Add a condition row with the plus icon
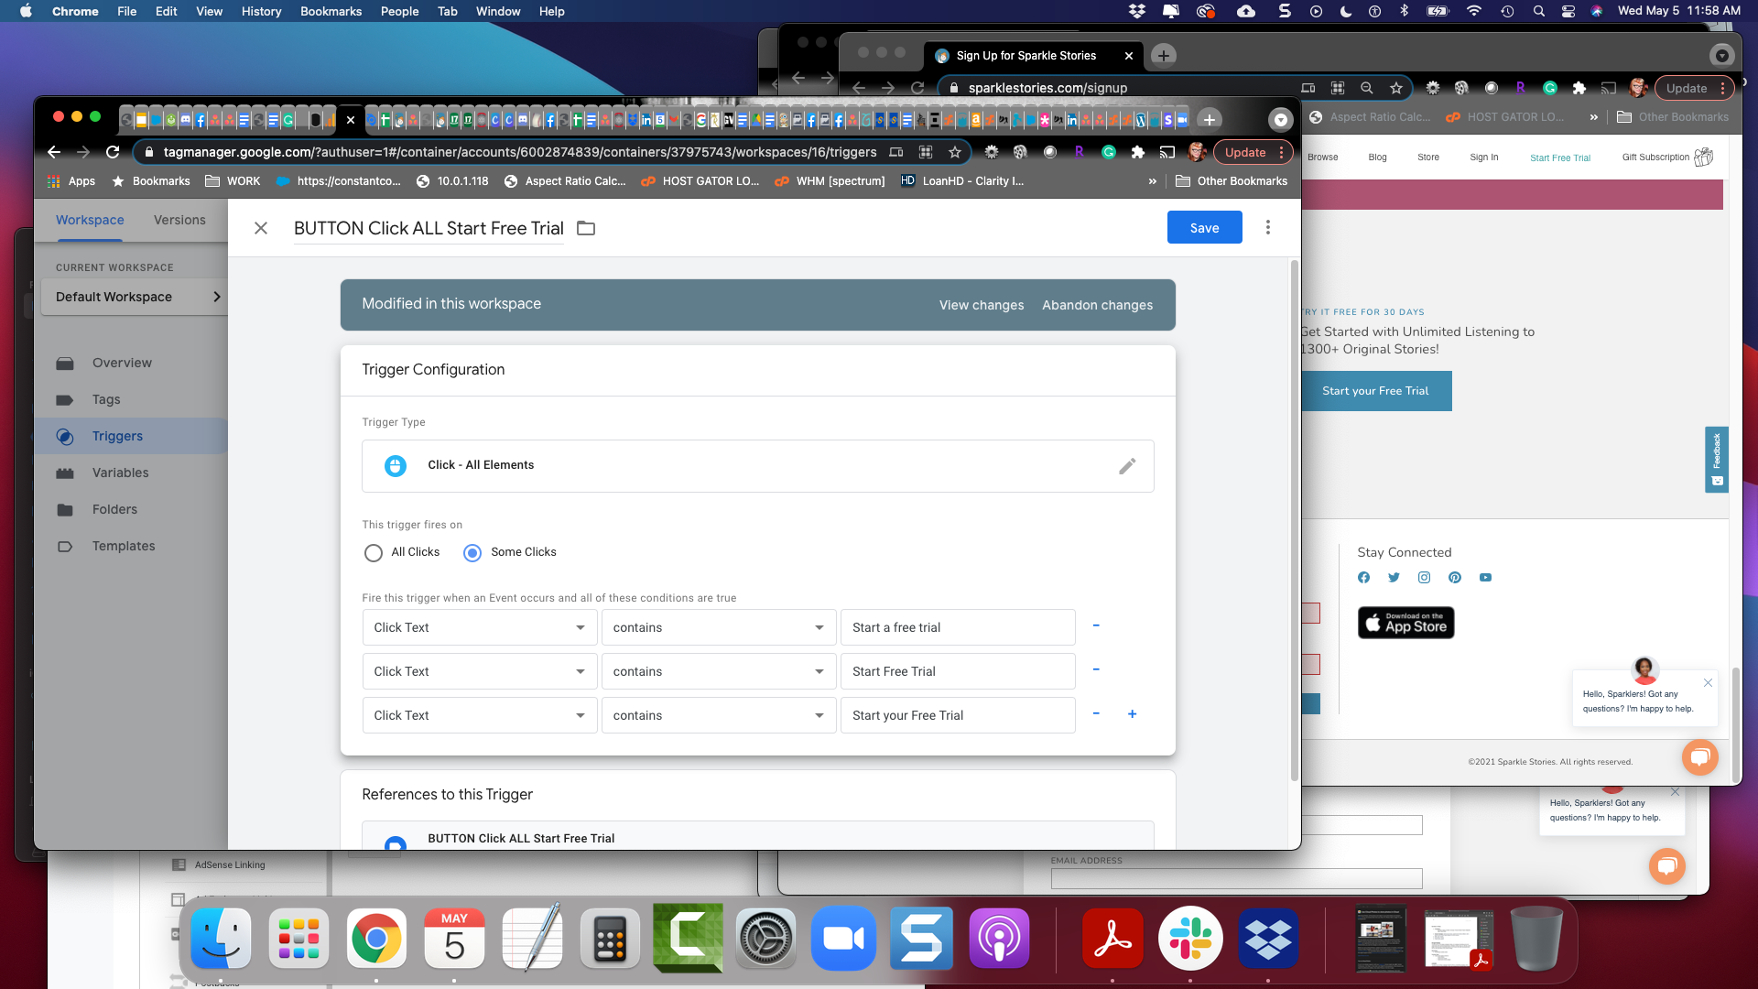The width and height of the screenshot is (1758, 989). click(1133, 714)
